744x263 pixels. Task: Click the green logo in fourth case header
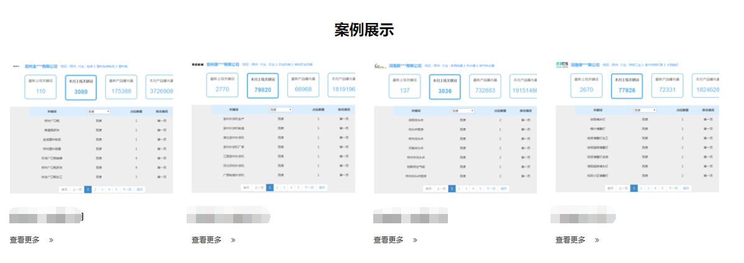point(563,65)
